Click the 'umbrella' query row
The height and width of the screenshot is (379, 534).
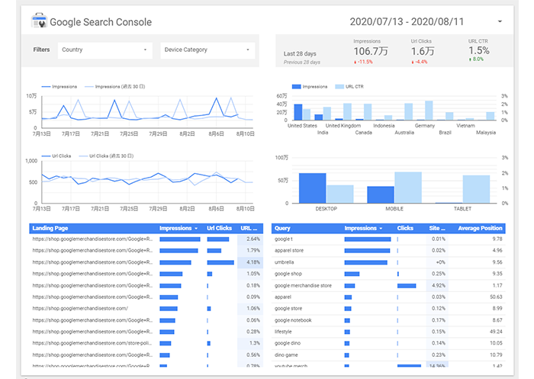click(x=388, y=262)
